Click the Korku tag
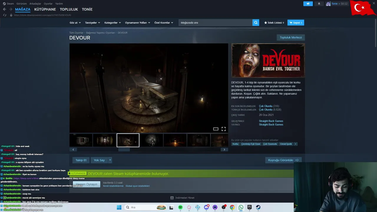The width and height of the screenshot is (377, 212). [x=235, y=144]
